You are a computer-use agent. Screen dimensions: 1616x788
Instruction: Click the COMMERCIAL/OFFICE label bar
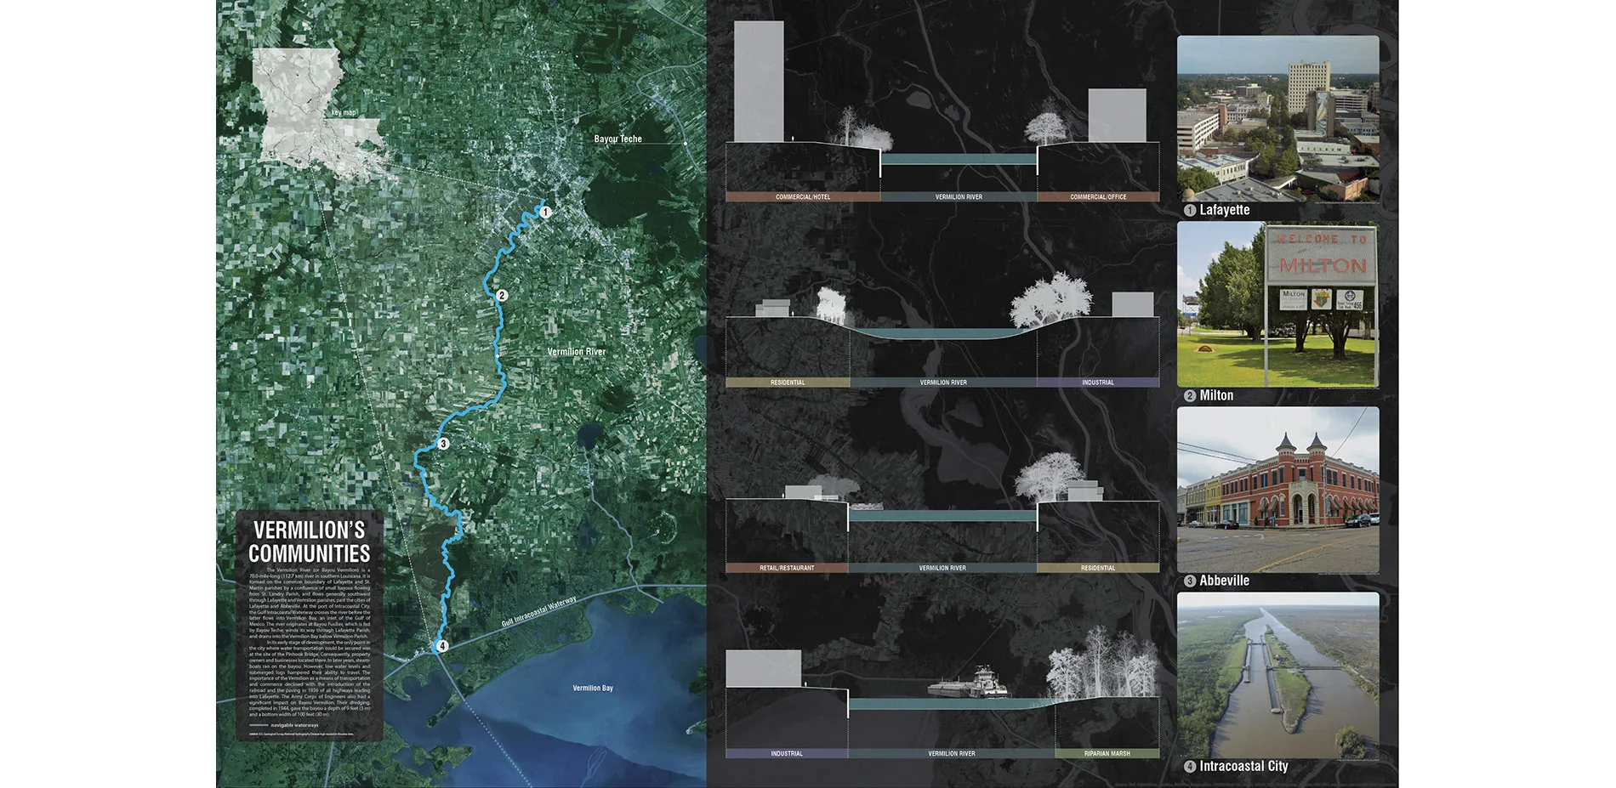(x=1097, y=197)
